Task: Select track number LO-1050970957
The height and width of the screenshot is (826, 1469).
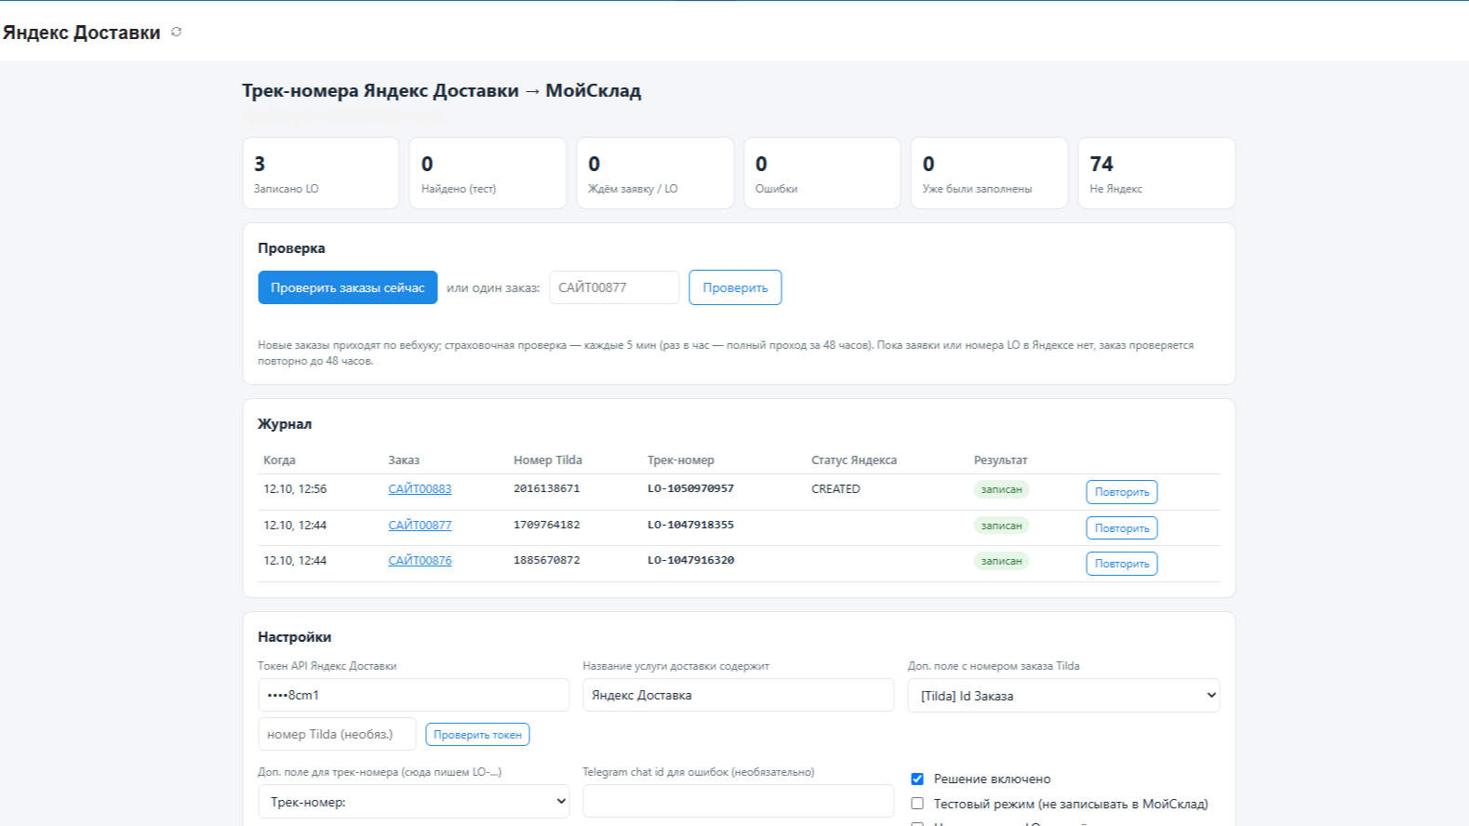Action: coord(690,488)
